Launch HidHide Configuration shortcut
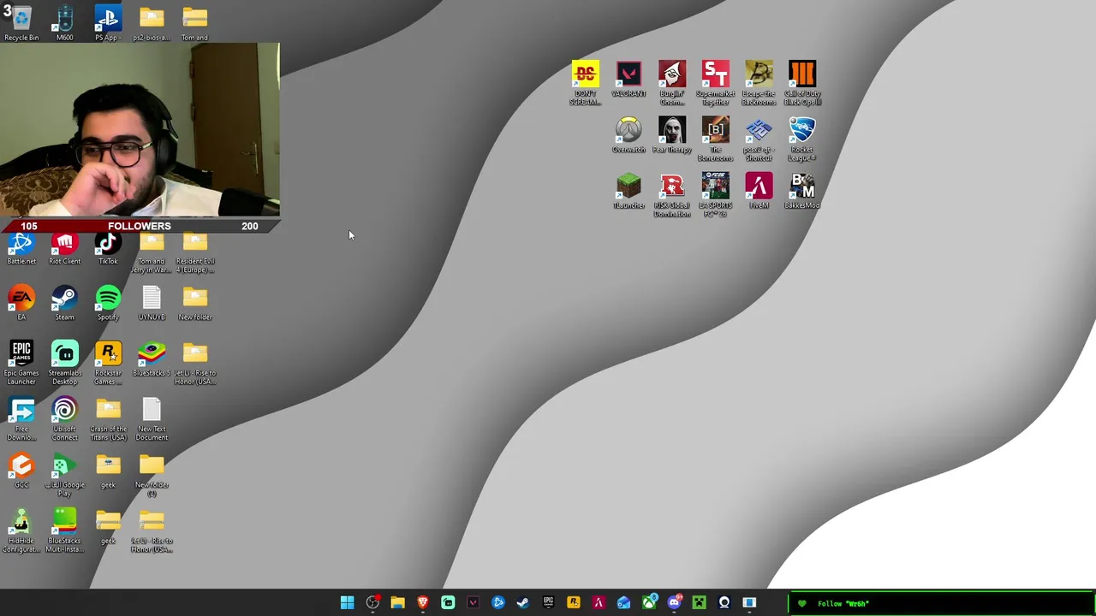1096x616 pixels. click(x=21, y=530)
